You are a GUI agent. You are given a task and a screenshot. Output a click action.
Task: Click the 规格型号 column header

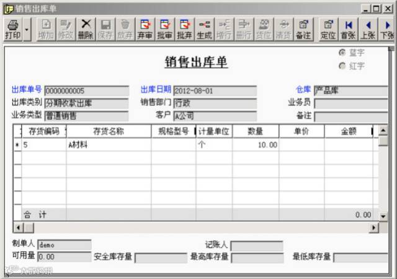[x=174, y=131]
